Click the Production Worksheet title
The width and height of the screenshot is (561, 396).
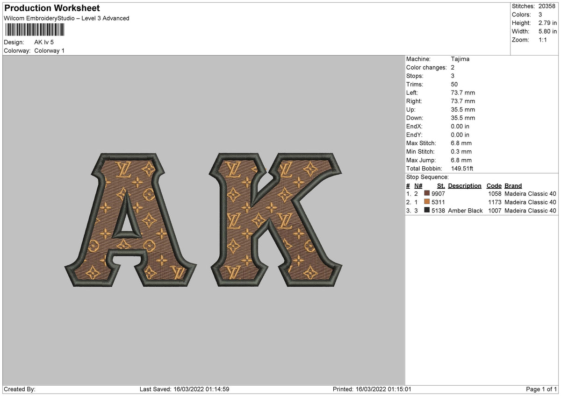click(x=52, y=8)
